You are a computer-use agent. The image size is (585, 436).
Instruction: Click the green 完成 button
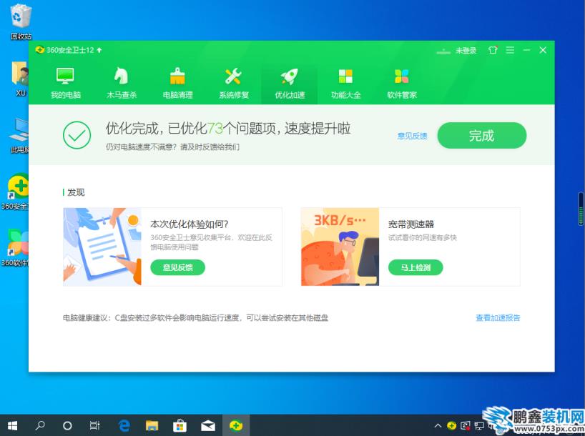click(x=481, y=135)
